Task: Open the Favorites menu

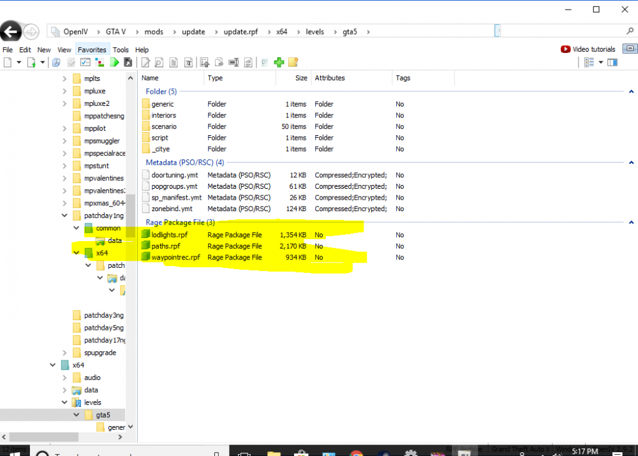Action: click(x=92, y=50)
